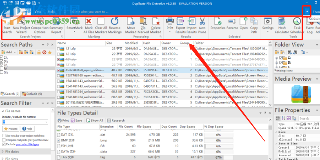Uncheck the C:\ search path

click(x=2, y=58)
